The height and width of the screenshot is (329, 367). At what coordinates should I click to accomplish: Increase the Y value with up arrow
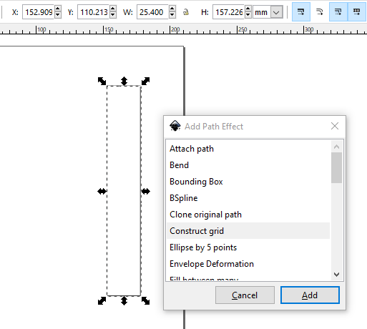point(113,9)
